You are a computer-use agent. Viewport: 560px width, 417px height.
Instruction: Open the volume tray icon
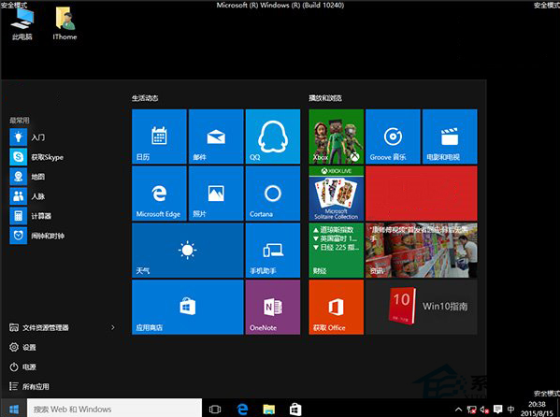[x=484, y=410]
